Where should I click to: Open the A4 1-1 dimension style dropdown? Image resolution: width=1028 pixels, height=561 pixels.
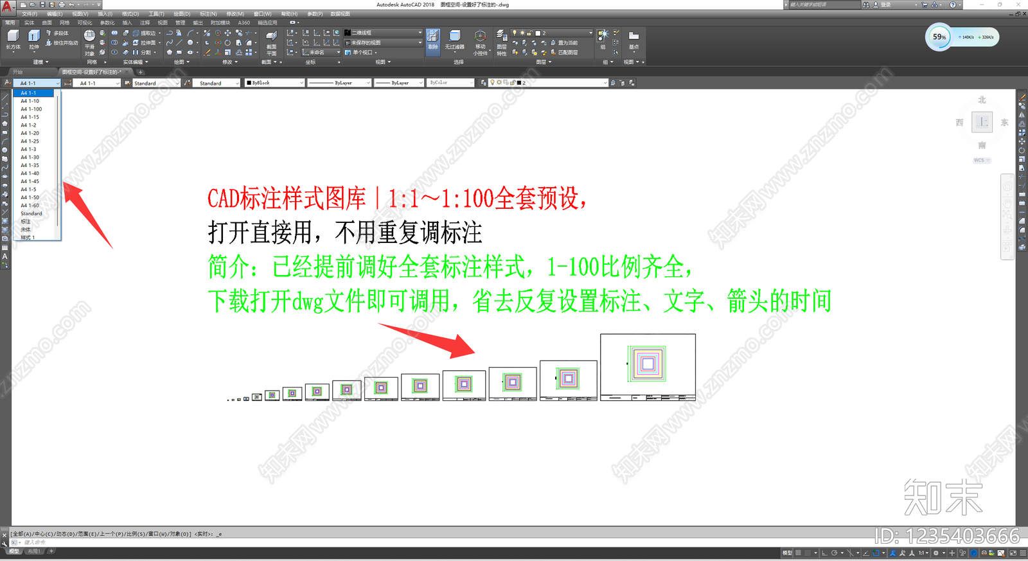(96, 83)
